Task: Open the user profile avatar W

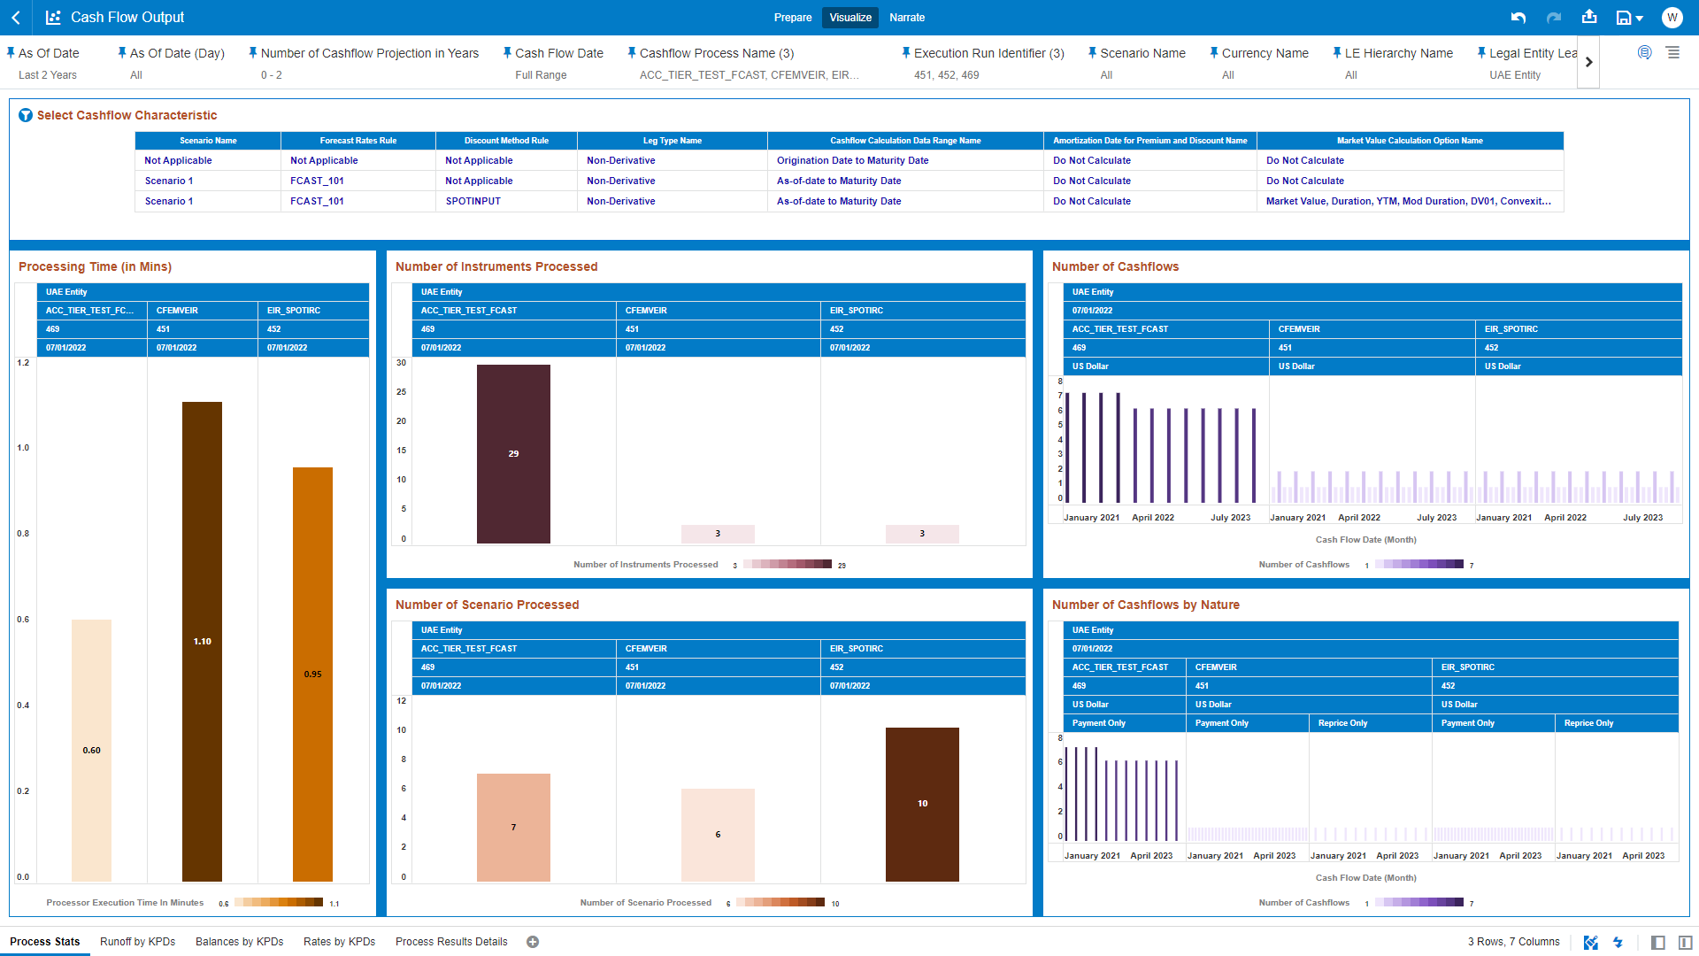Action: 1672,18
